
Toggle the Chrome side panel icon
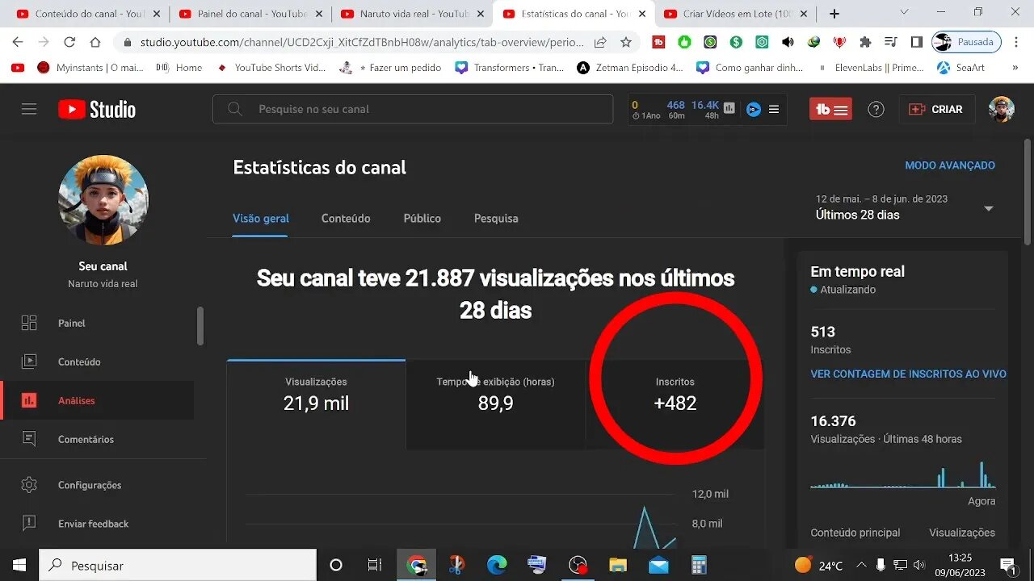coord(916,43)
